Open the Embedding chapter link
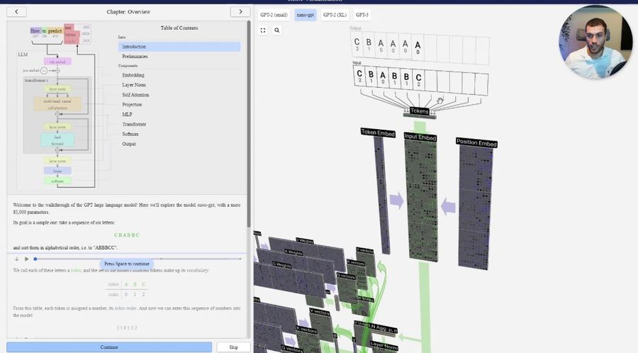 133,75
